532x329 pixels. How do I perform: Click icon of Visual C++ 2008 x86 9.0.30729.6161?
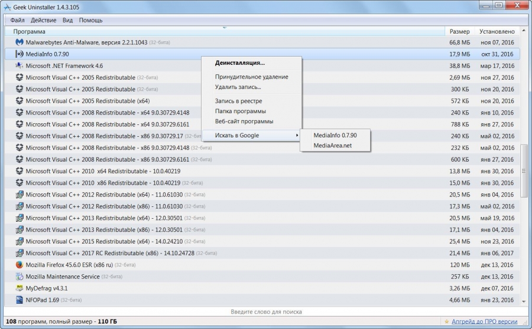tap(20, 159)
